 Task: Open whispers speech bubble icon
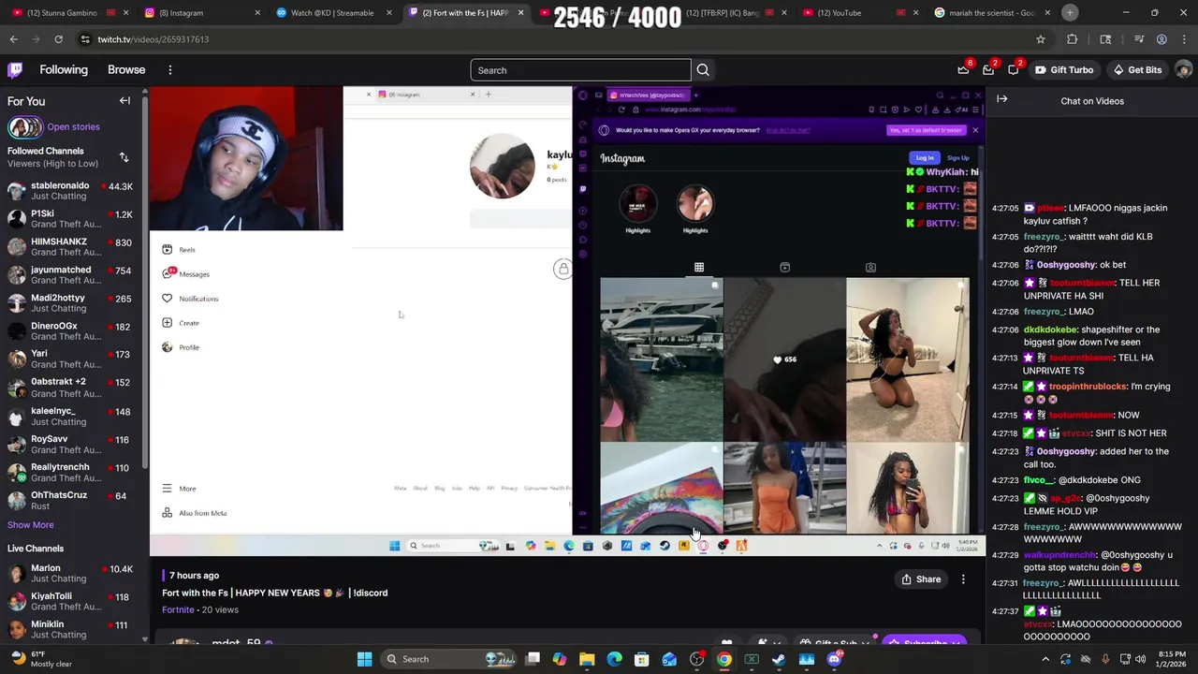pyautogui.click(x=1014, y=70)
